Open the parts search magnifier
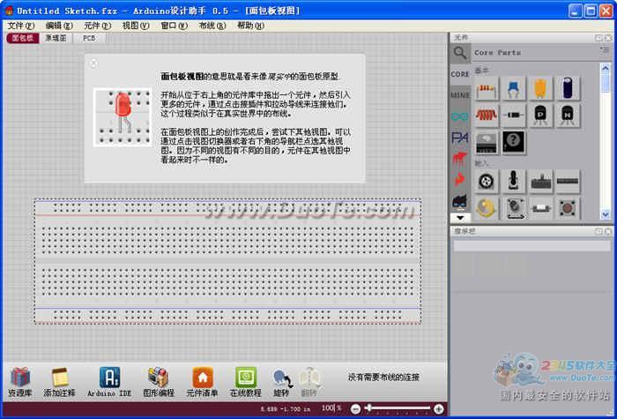 click(460, 53)
